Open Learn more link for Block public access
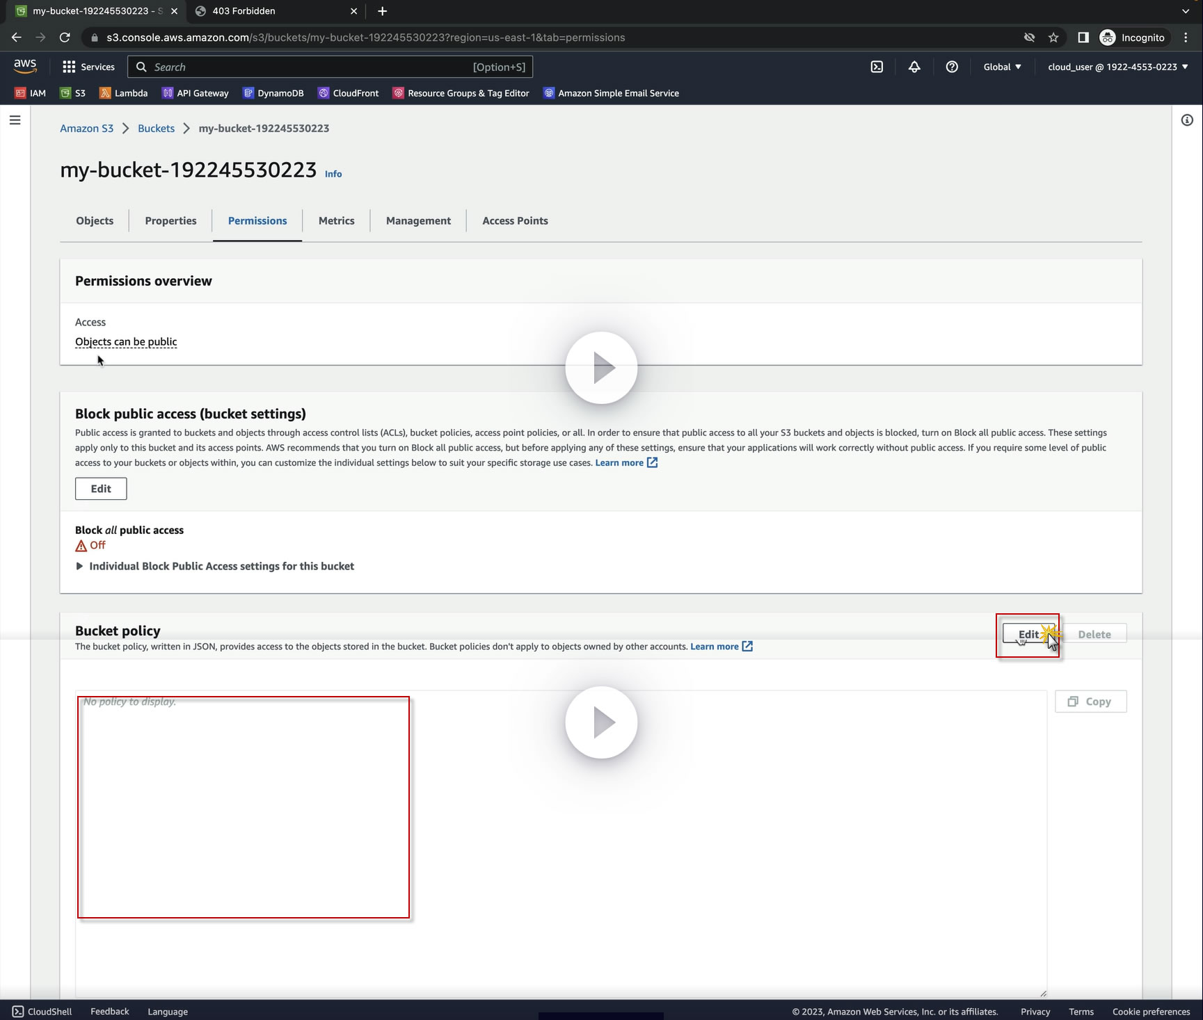1203x1020 pixels. tap(626, 463)
